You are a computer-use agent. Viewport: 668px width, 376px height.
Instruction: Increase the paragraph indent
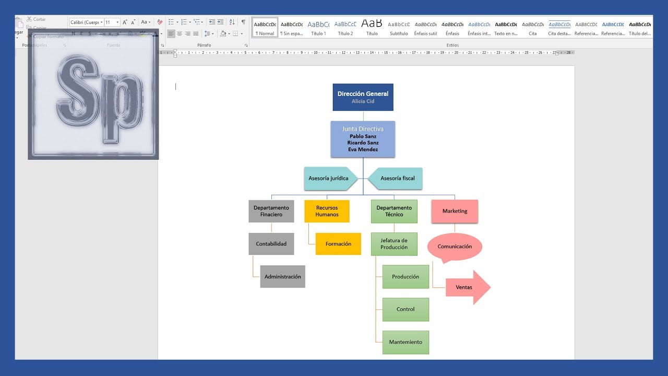[x=221, y=22]
